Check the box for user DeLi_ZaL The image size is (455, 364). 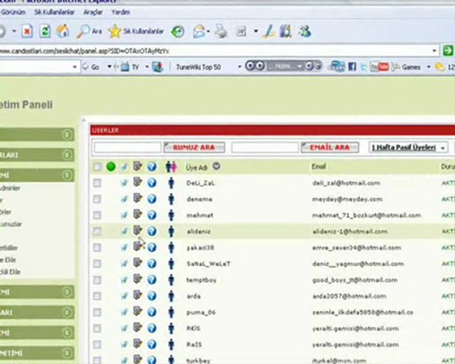click(97, 183)
